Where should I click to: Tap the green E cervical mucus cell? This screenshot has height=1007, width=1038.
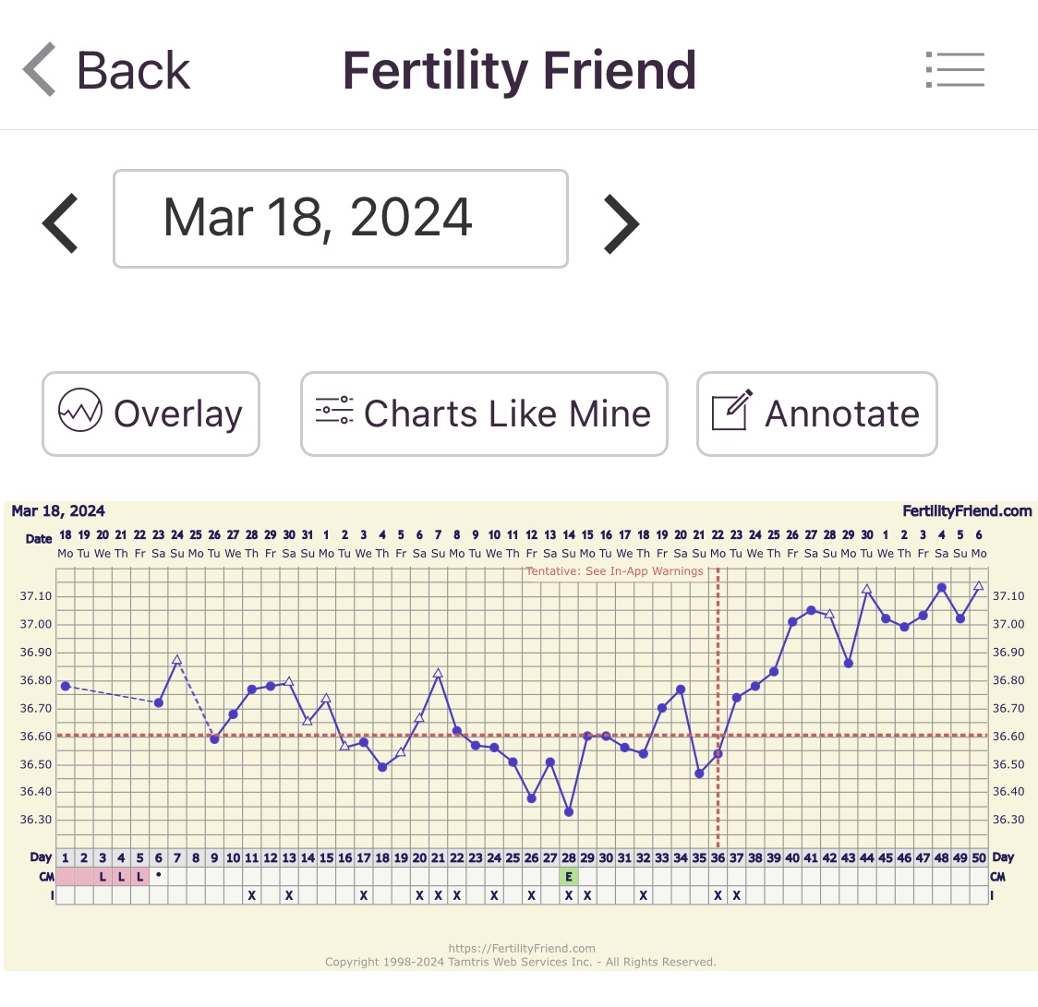[569, 877]
